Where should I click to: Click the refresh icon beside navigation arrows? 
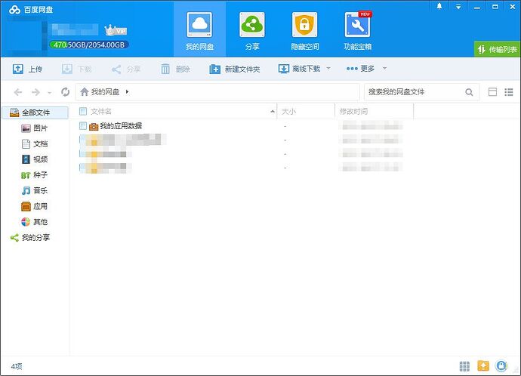tap(65, 92)
